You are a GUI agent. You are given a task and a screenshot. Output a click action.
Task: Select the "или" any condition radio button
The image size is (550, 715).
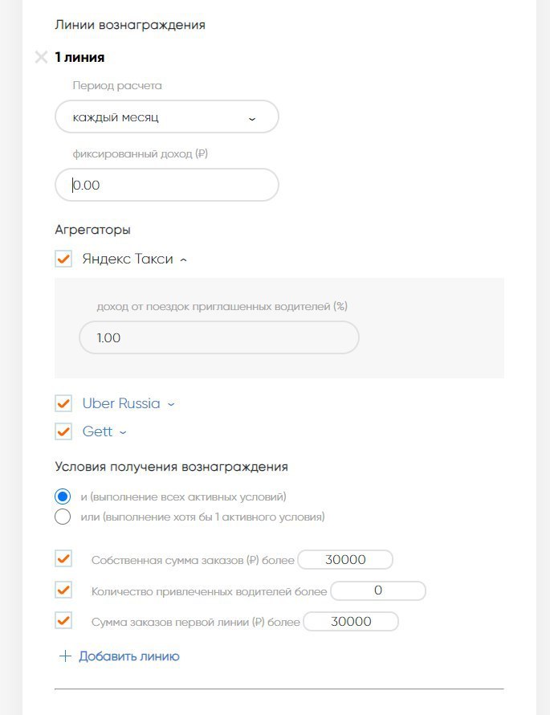[63, 517]
